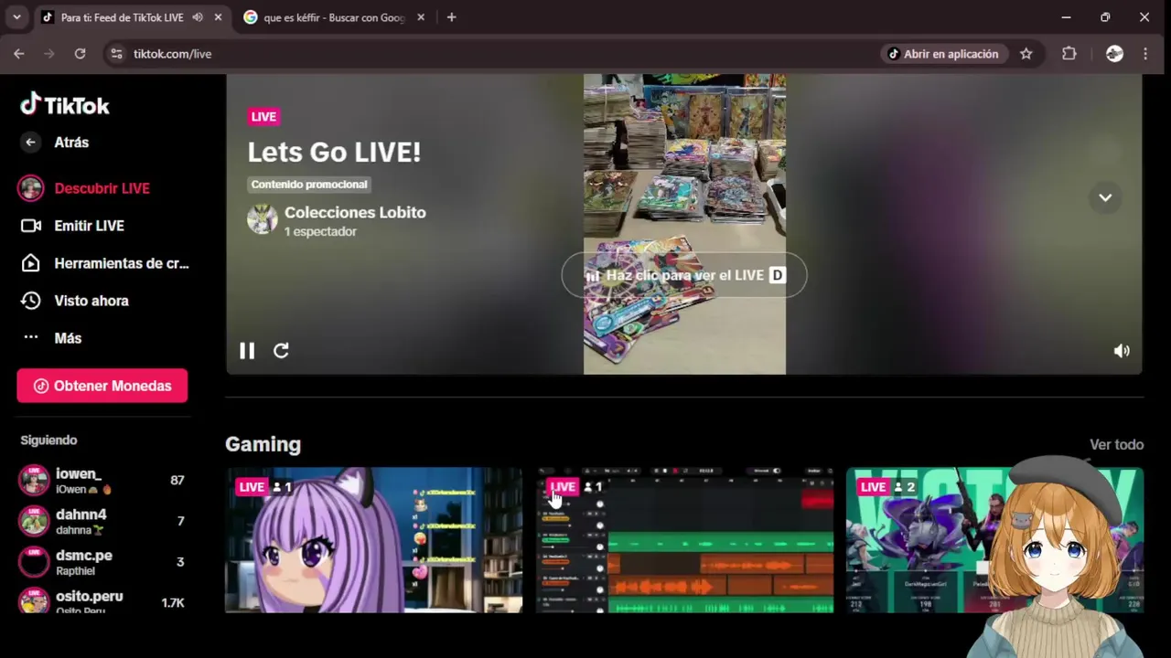Expand the featured LIVE chevron down
The height and width of the screenshot is (658, 1171).
[1105, 197]
